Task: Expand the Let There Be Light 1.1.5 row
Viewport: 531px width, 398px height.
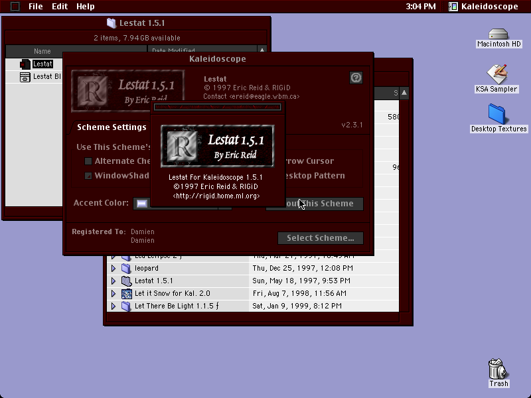Action: (x=114, y=306)
